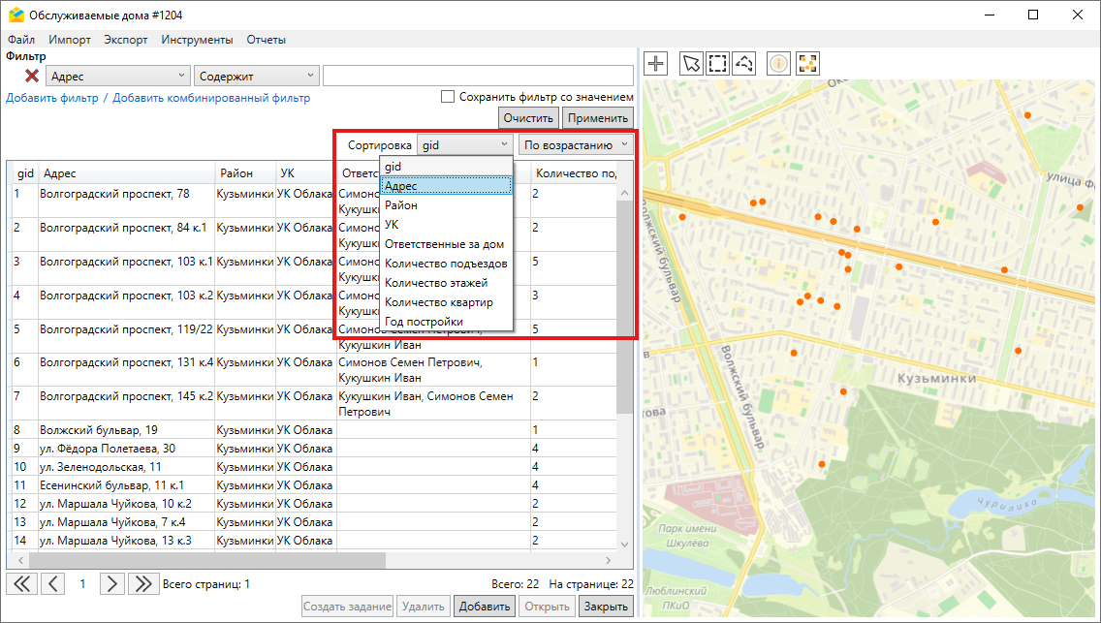Choose the polygon lasso selection tool
1101x623 pixels.
coord(744,64)
